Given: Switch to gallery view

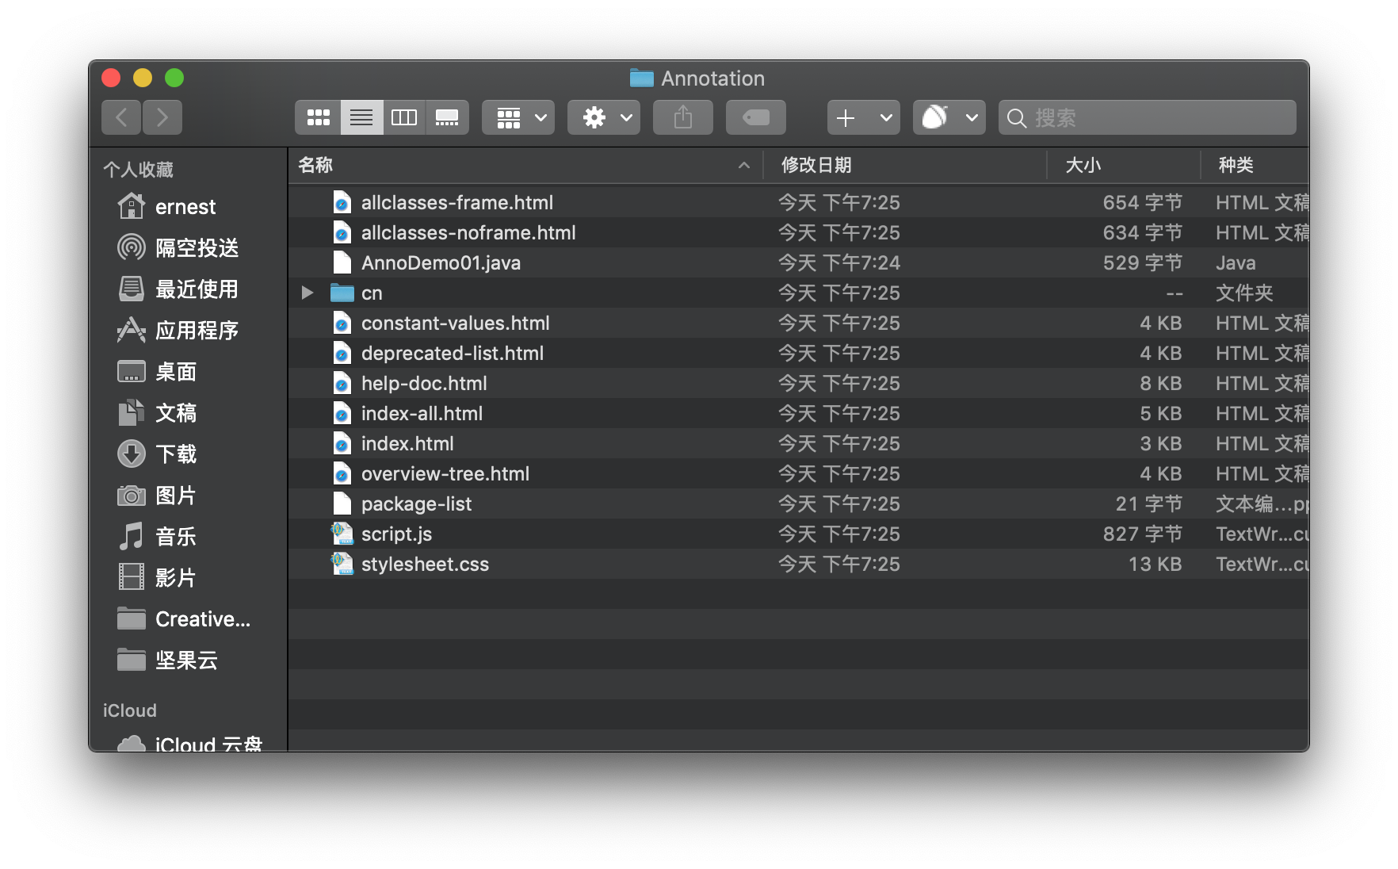Looking at the screenshot, I should 447,117.
